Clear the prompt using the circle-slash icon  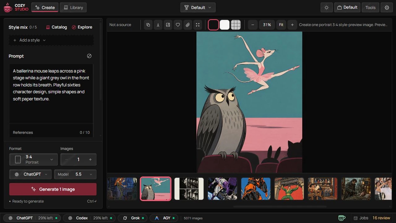click(89, 56)
